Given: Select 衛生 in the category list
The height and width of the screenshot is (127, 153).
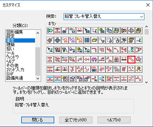Looking at the screenshot, I should (x=20, y=40).
